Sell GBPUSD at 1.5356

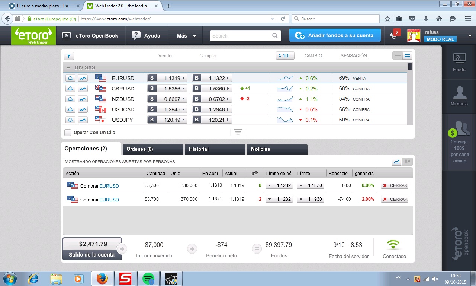(x=167, y=89)
